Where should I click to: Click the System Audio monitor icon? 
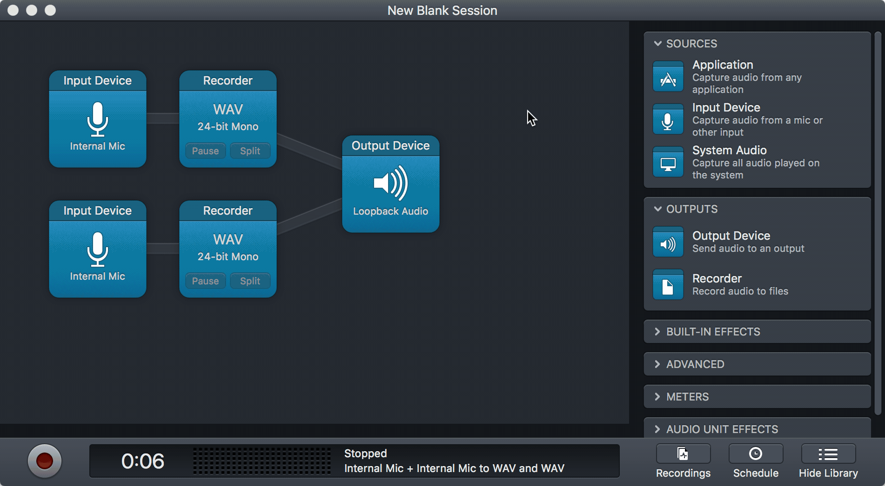[x=668, y=162]
